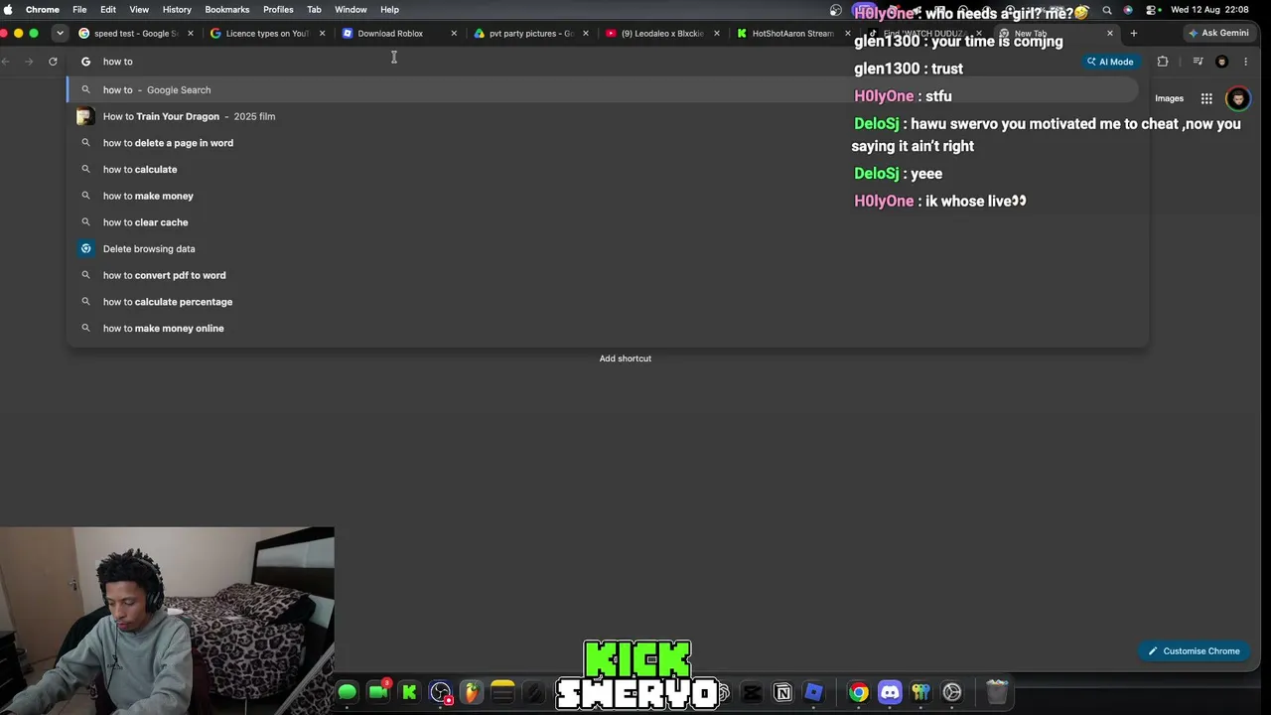Switch to the 'pvt party pictures' tab

pyautogui.click(x=529, y=33)
